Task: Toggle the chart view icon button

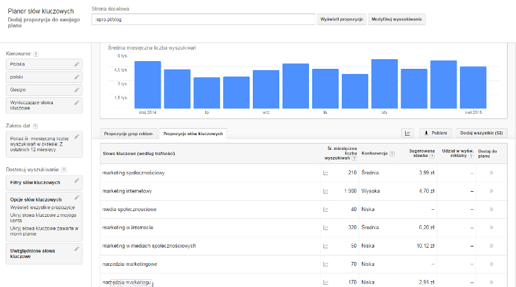Action: pyautogui.click(x=408, y=133)
